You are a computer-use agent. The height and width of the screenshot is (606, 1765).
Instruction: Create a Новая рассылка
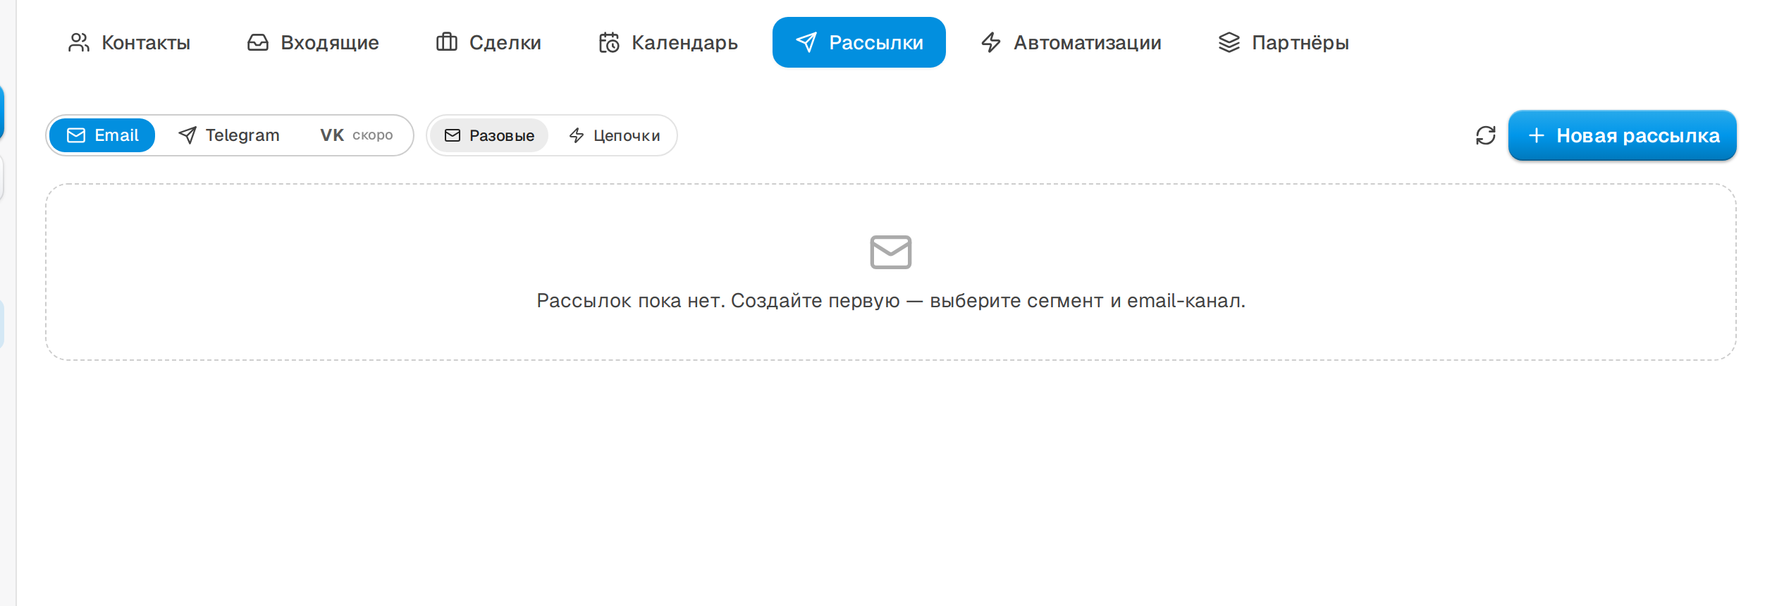[x=1623, y=135]
